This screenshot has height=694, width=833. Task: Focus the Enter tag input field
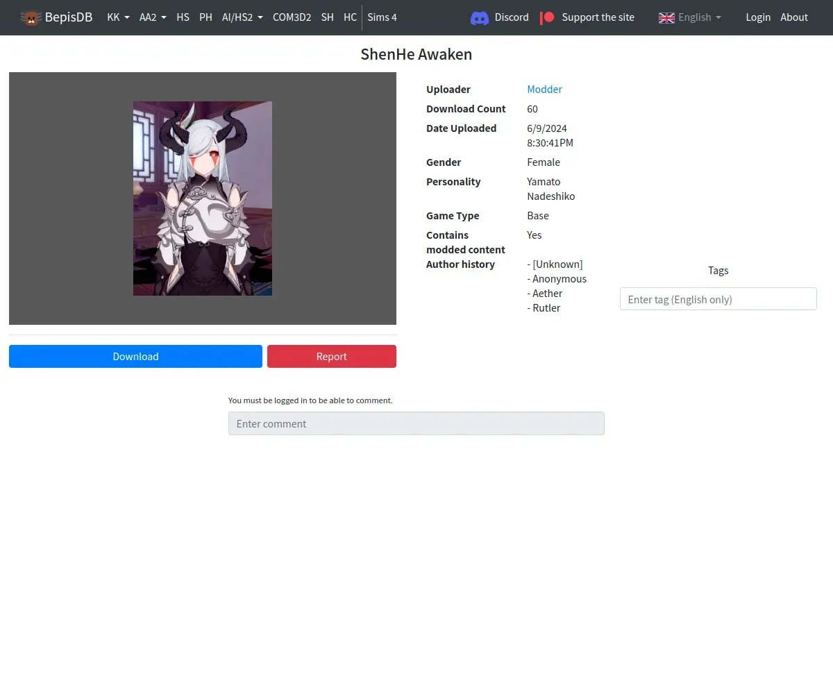[x=718, y=299]
